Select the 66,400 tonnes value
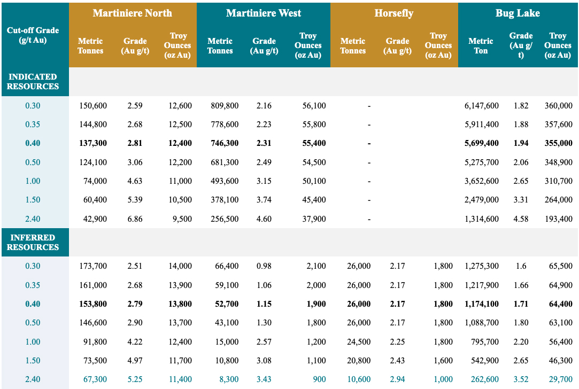This screenshot has height=389, width=579. click(227, 266)
